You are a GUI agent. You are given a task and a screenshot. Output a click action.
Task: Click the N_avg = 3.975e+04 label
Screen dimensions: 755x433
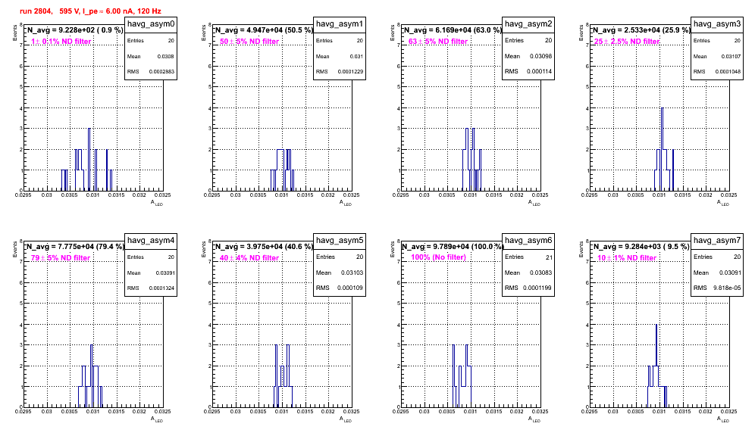click(263, 247)
